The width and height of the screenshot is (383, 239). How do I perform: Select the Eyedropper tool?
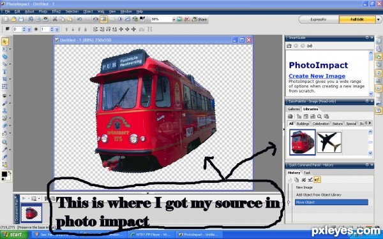[4, 150]
